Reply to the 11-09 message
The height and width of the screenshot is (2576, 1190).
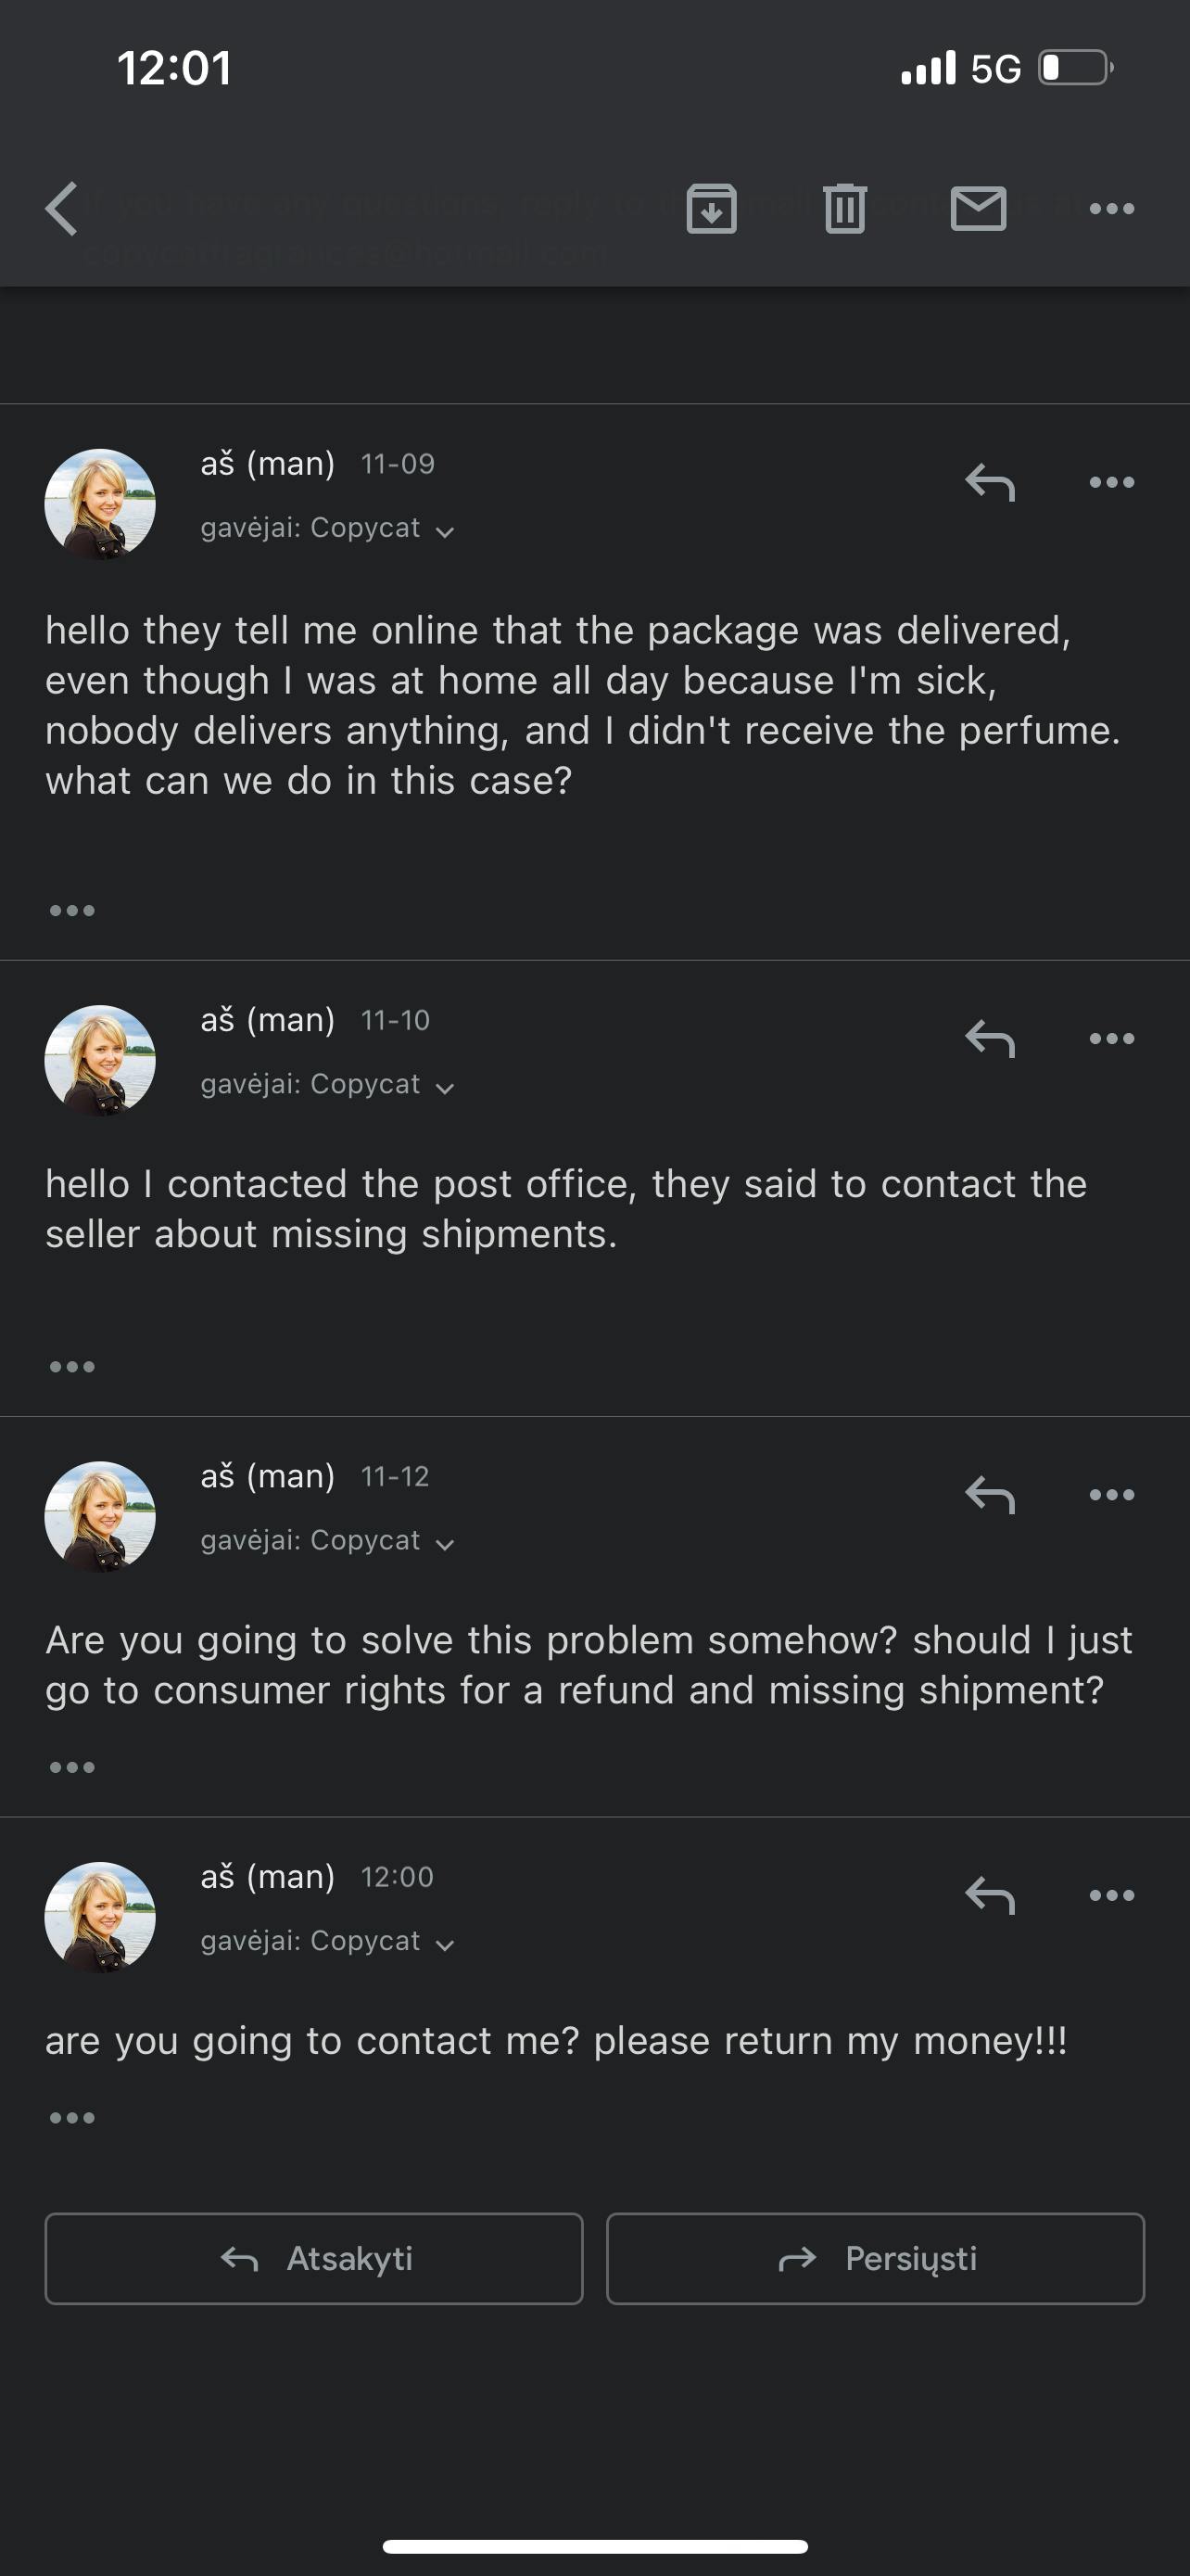tap(989, 483)
